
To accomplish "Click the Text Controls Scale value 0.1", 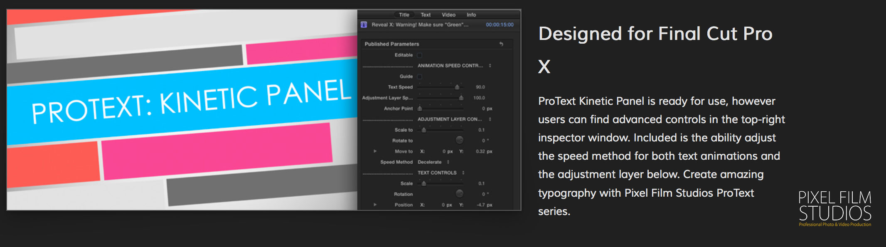I will coord(481,184).
